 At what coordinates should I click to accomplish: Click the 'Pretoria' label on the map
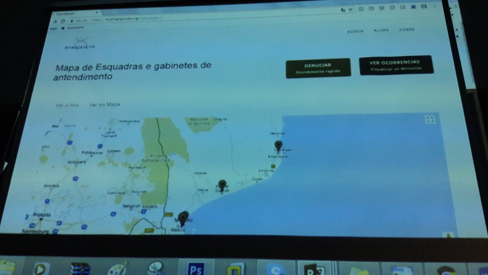point(42,215)
